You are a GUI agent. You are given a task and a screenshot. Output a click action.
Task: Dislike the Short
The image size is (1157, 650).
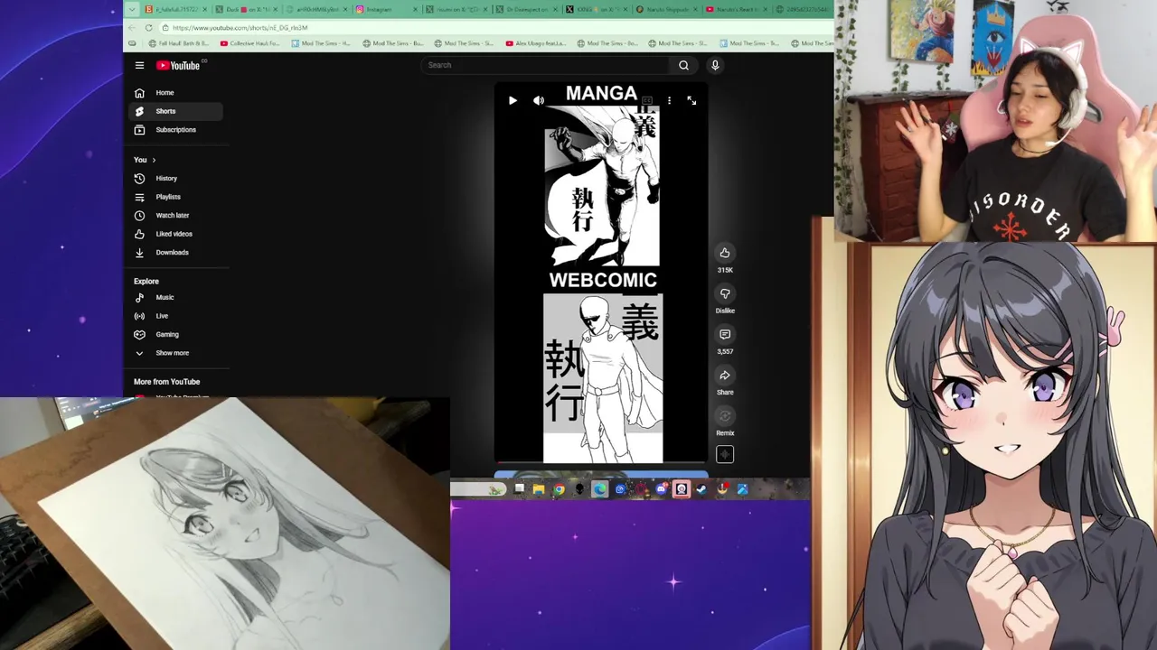tap(725, 293)
